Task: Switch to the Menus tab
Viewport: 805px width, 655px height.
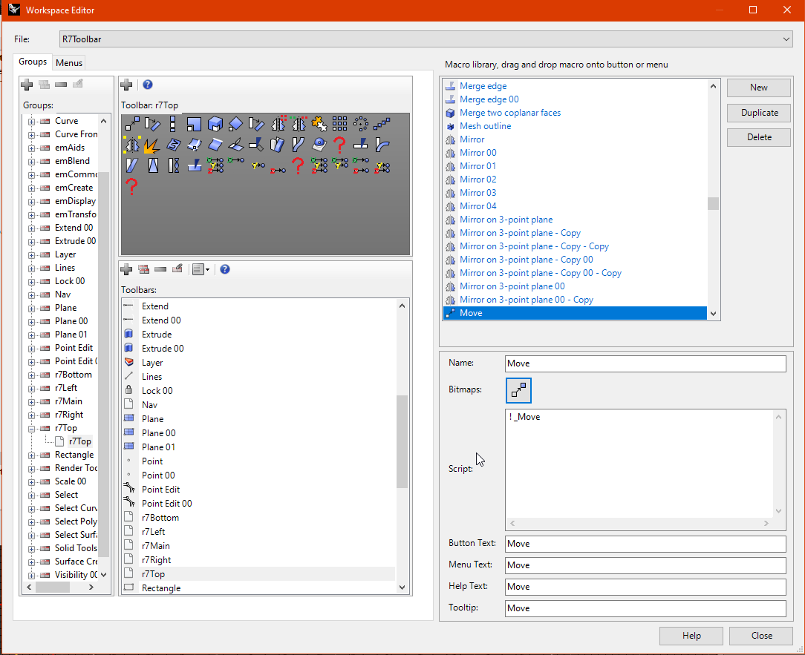Action: pos(69,63)
